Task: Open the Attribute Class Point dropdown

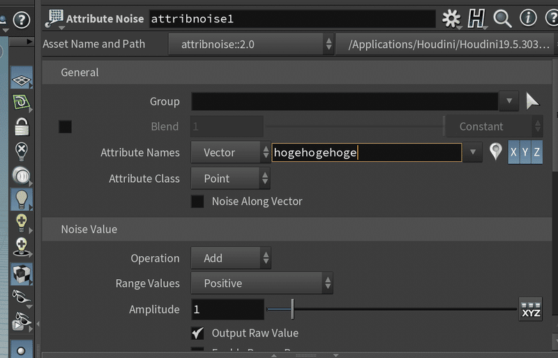Action: [x=231, y=179]
